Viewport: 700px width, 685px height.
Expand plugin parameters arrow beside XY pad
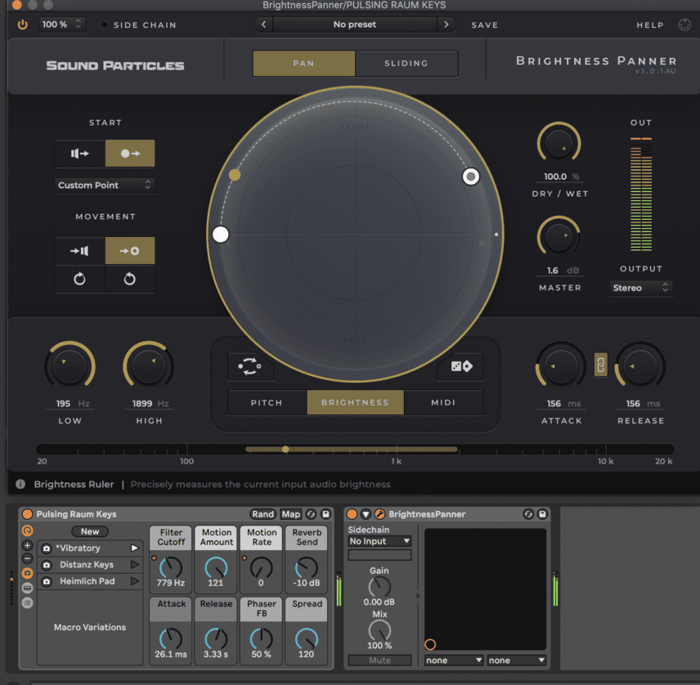click(419, 596)
